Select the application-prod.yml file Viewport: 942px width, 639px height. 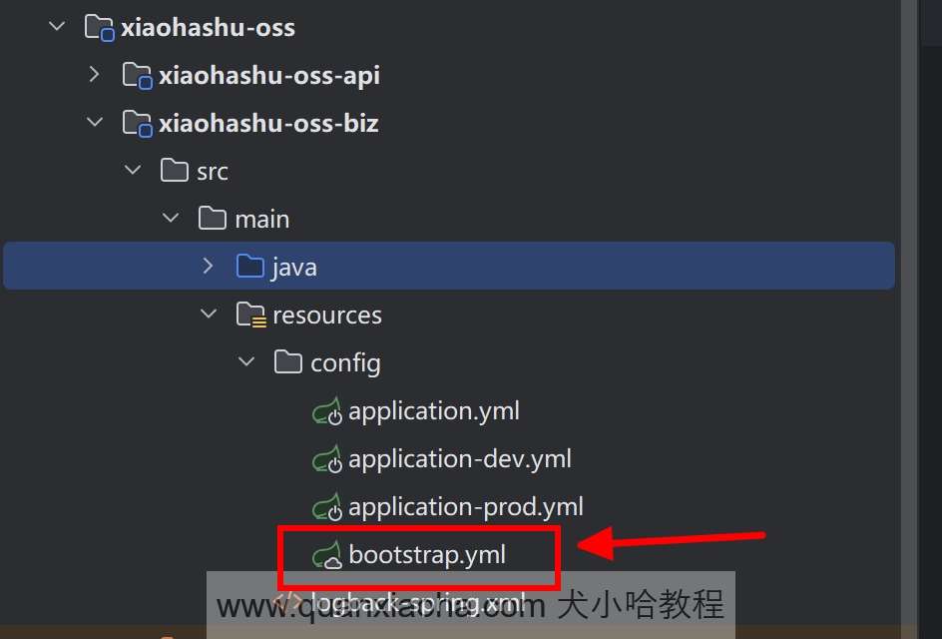(466, 507)
